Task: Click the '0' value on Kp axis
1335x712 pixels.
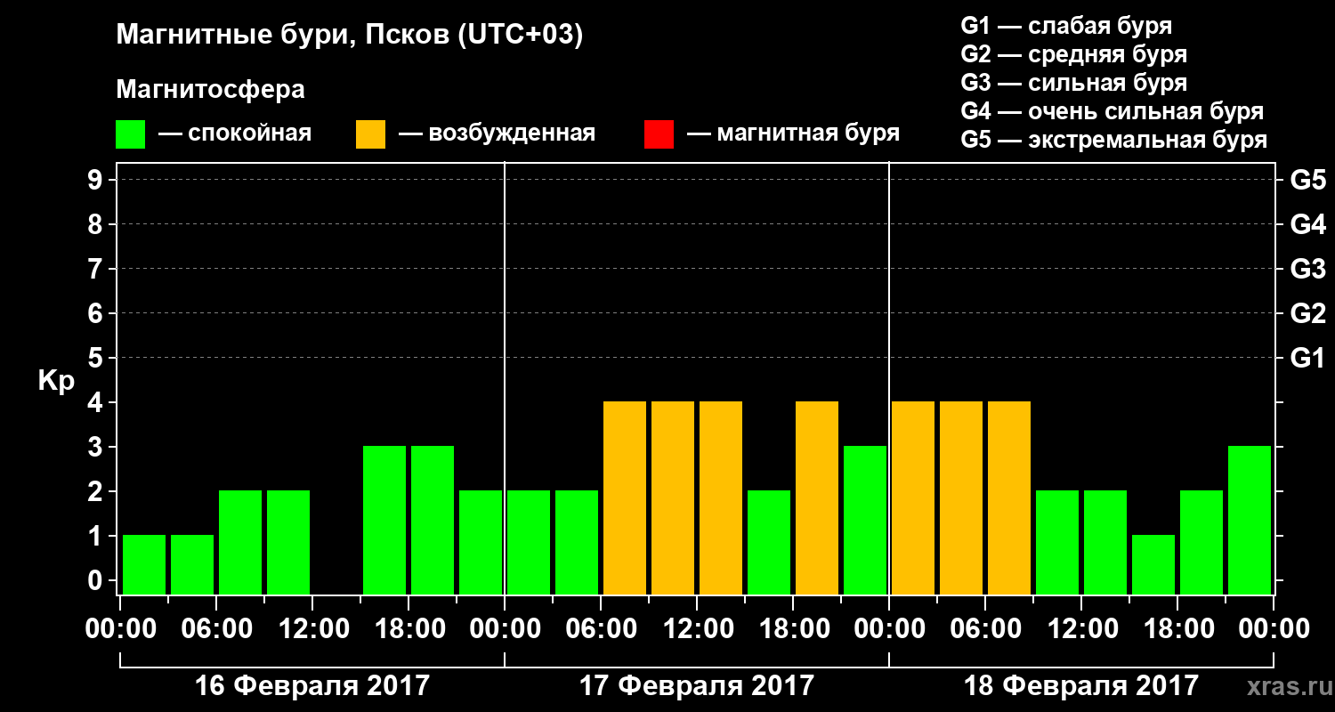Action: (97, 580)
